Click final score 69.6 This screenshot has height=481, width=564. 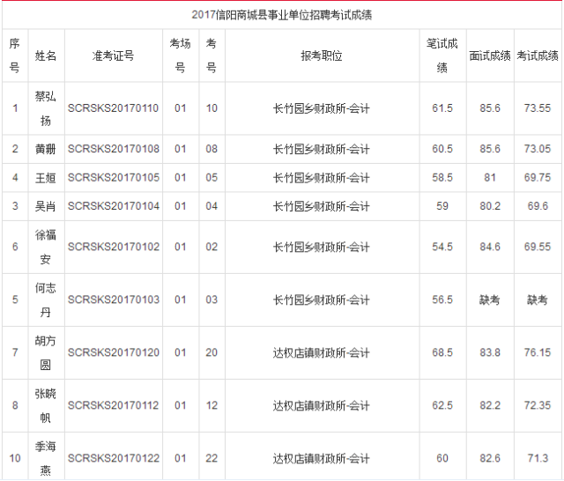[x=538, y=206]
